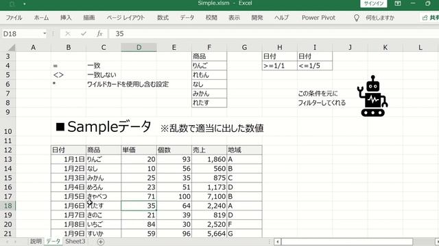Select row 12 header
Screen dimensions: 439x246
pyautogui.click(x=8, y=150)
